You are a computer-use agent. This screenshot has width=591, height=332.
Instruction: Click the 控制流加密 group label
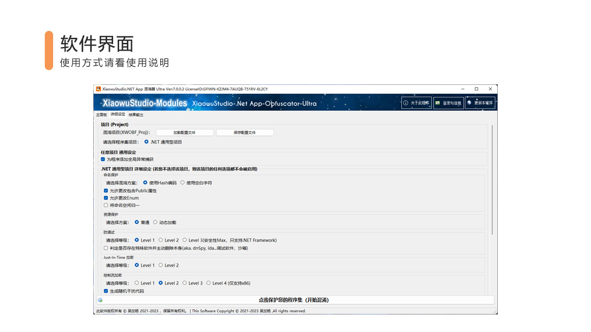113,275
